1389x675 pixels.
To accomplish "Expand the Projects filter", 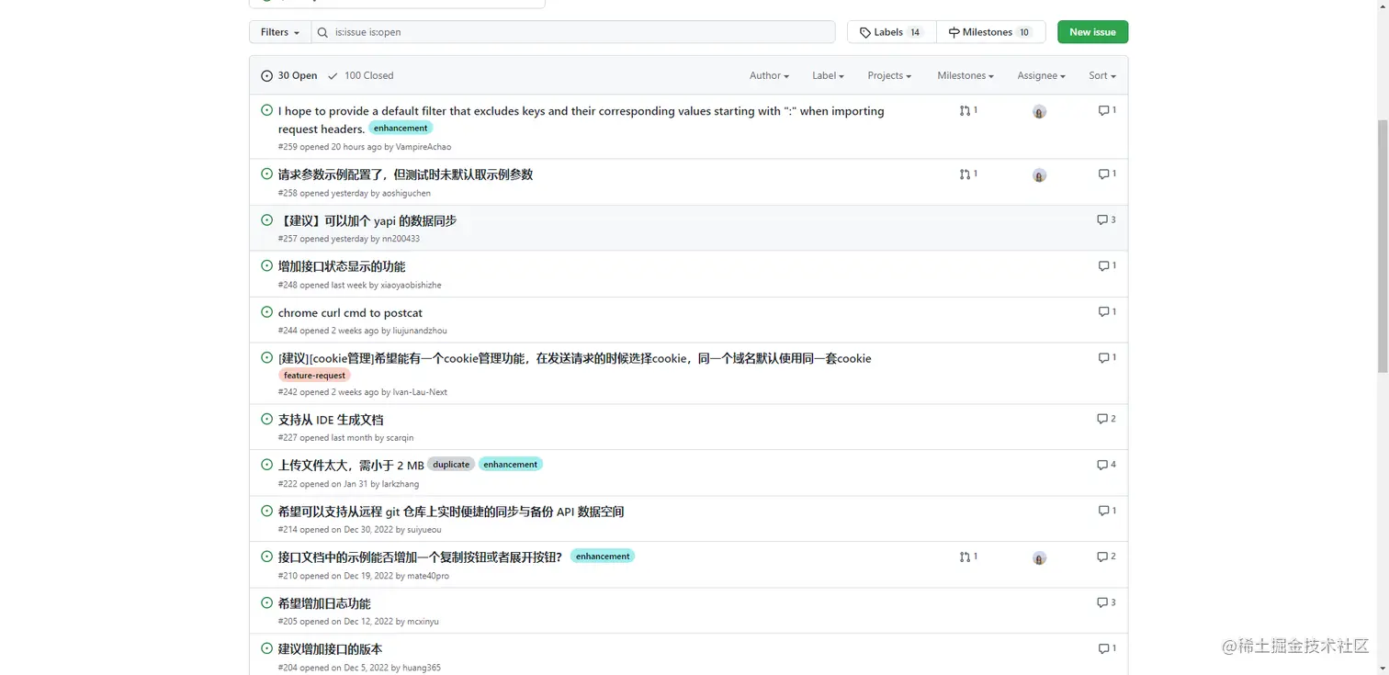I will [x=889, y=75].
